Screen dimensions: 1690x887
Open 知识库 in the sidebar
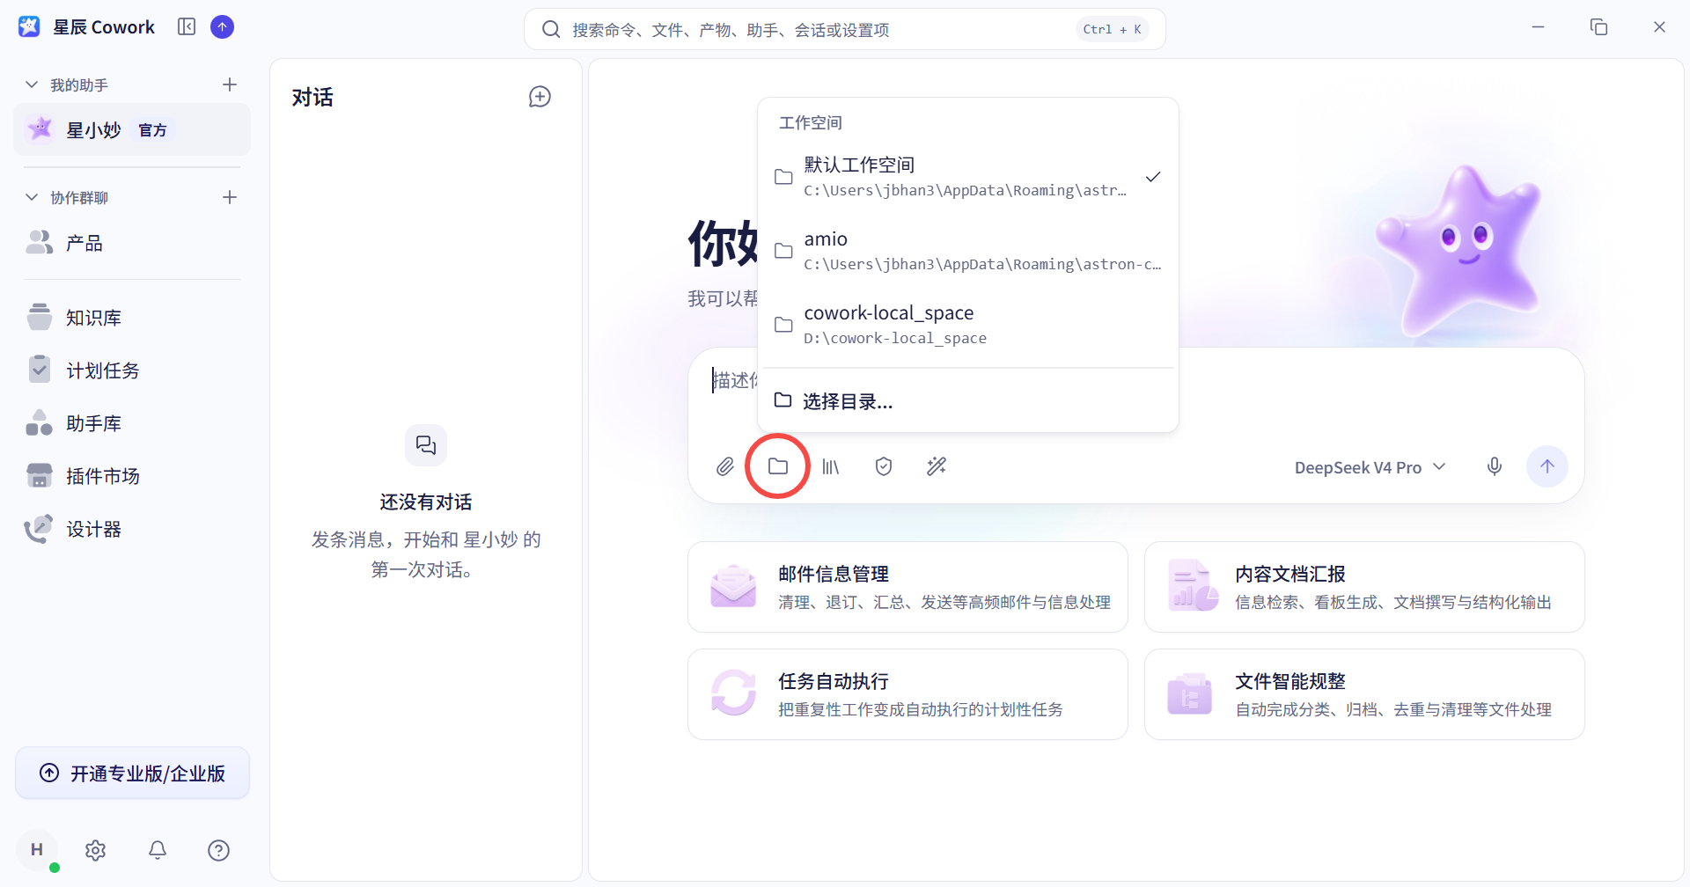coord(132,318)
